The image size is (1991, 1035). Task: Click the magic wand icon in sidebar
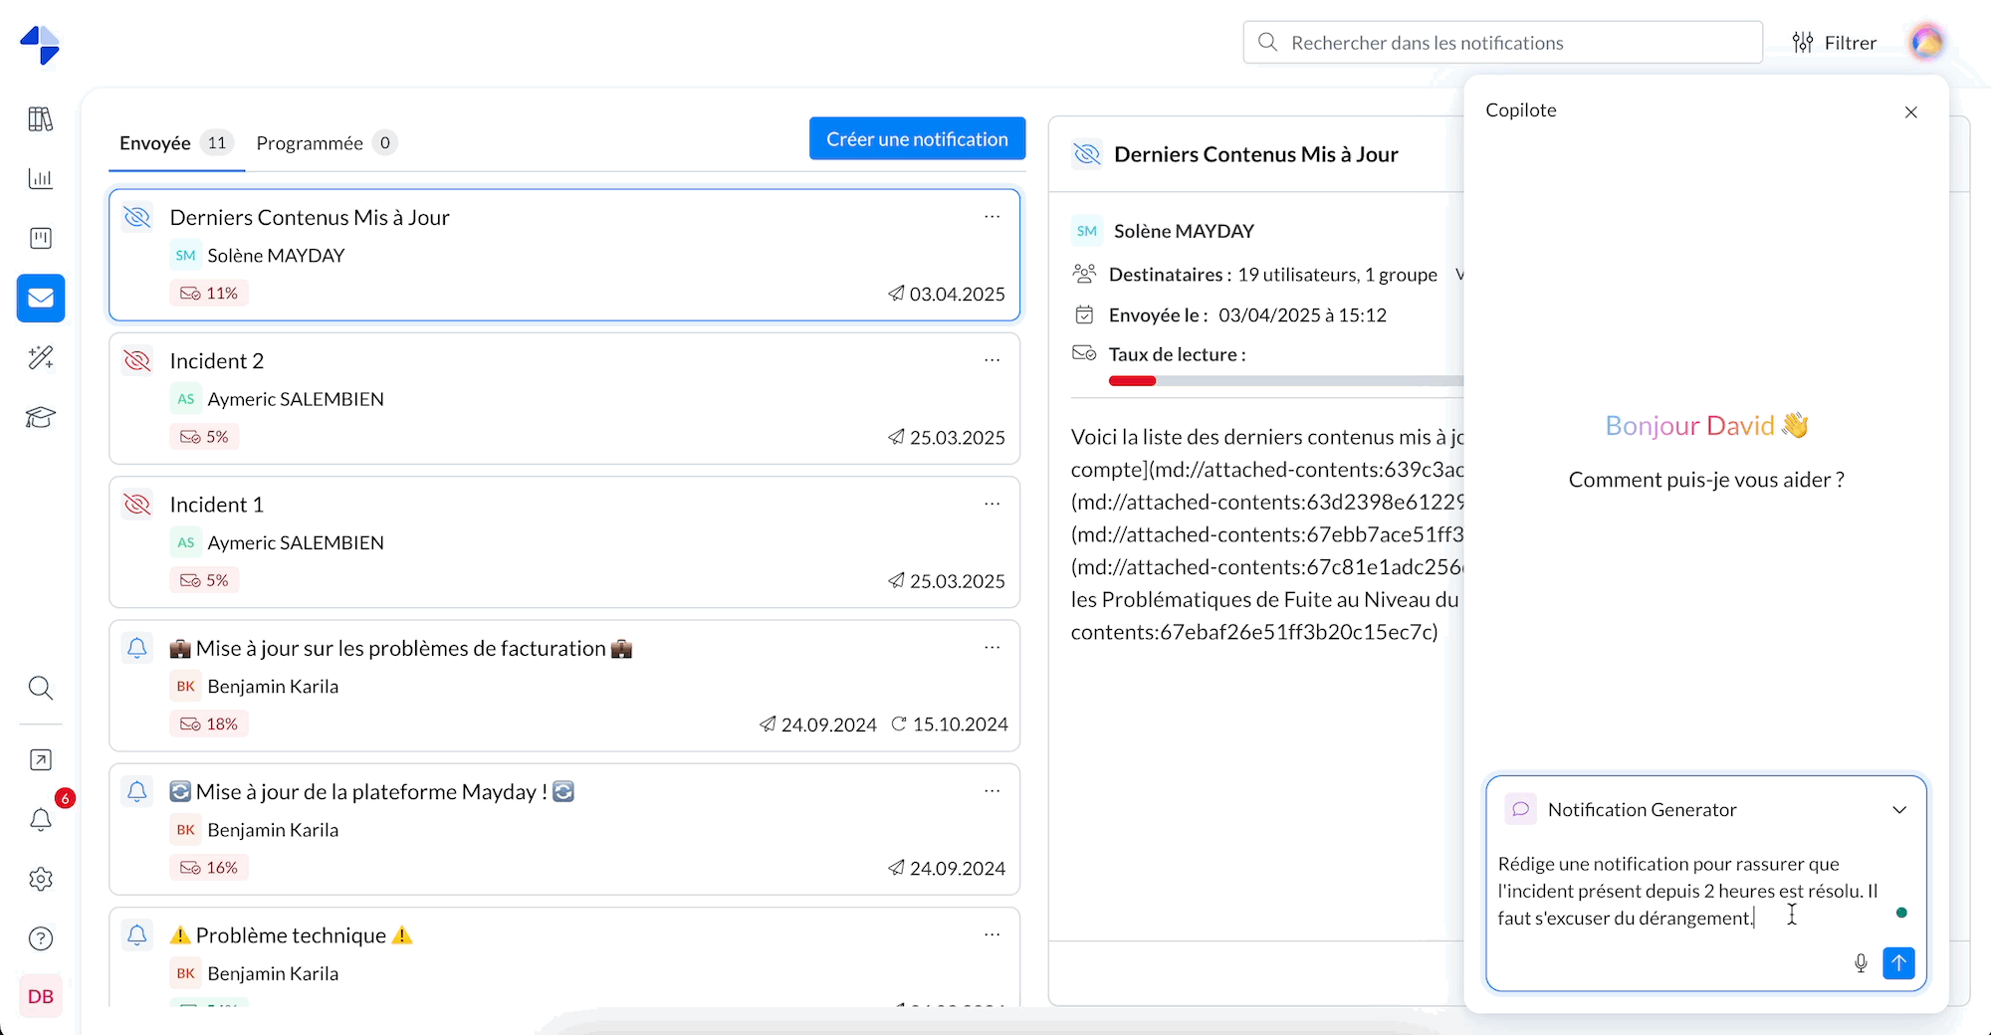41,357
